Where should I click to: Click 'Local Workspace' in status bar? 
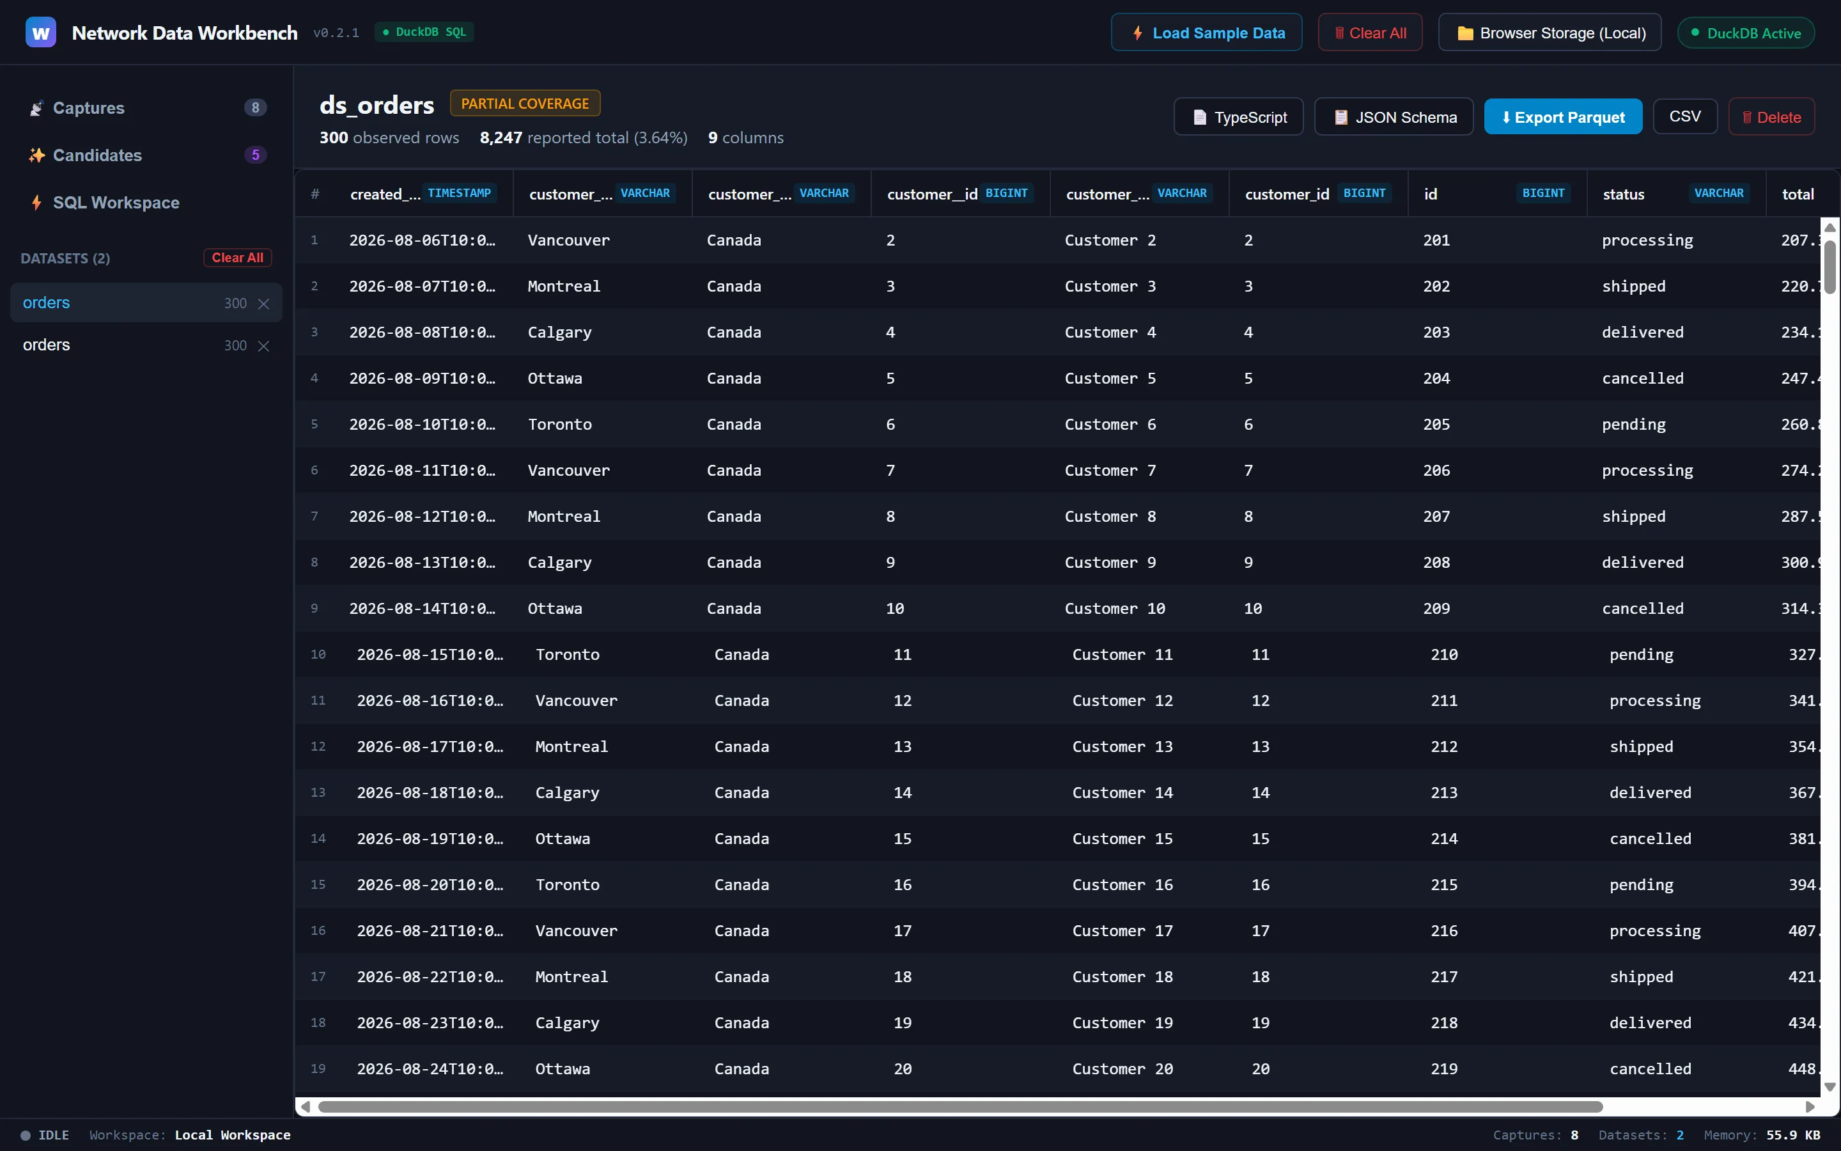(x=233, y=1135)
